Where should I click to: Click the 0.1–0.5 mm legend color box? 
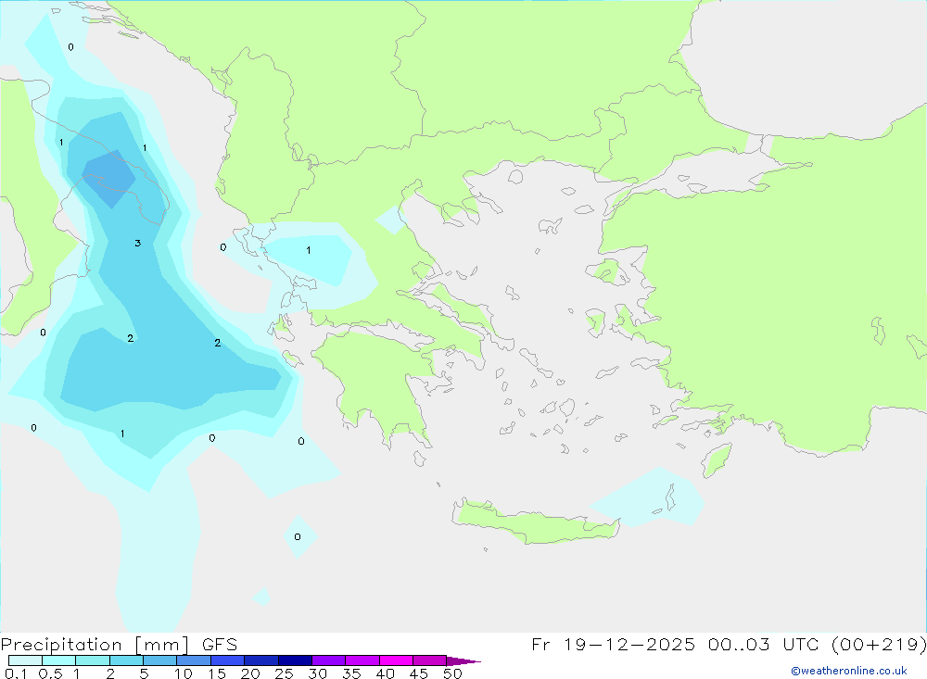pos(25,660)
